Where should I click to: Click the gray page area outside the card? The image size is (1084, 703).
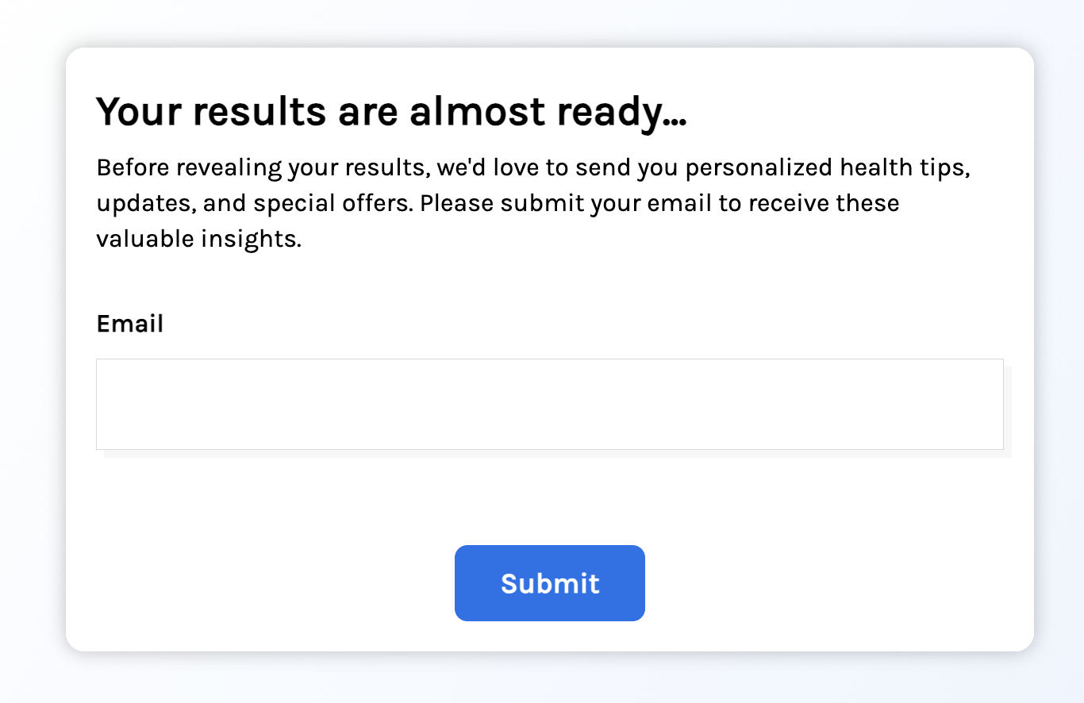click(32, 351)
